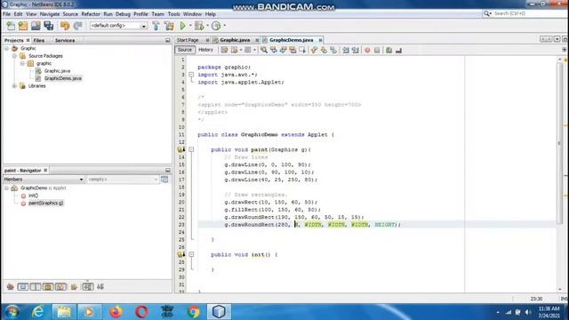
Task: Click the Stop Macro Recording square icon
Action: 377,50
